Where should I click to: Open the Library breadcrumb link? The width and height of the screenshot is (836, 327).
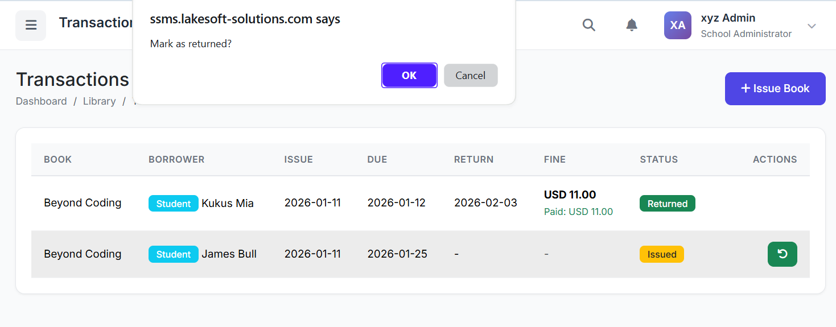(x=99, y=101)
